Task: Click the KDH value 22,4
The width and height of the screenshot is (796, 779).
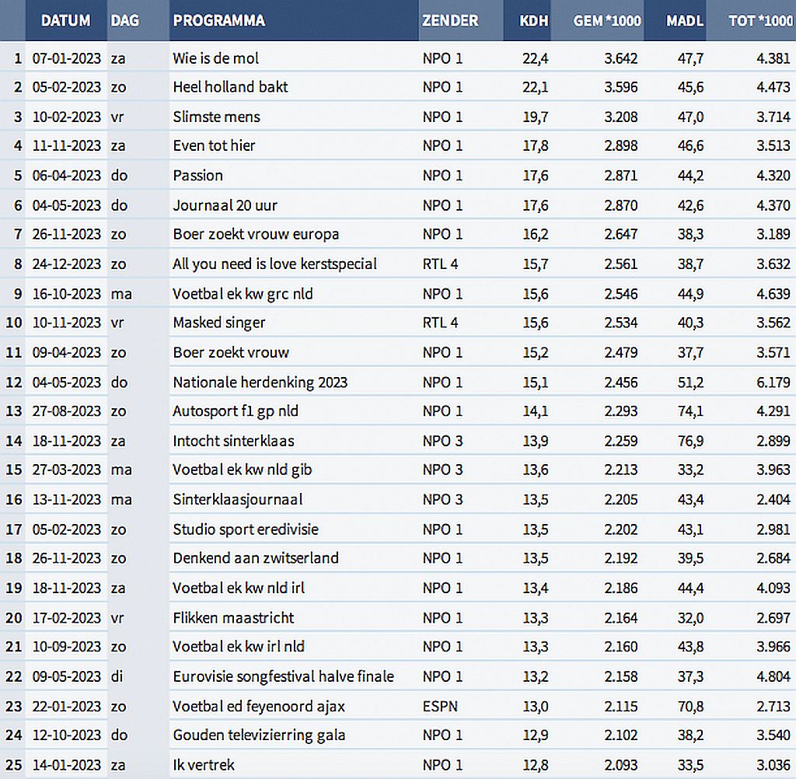Action: pos(536,58)
